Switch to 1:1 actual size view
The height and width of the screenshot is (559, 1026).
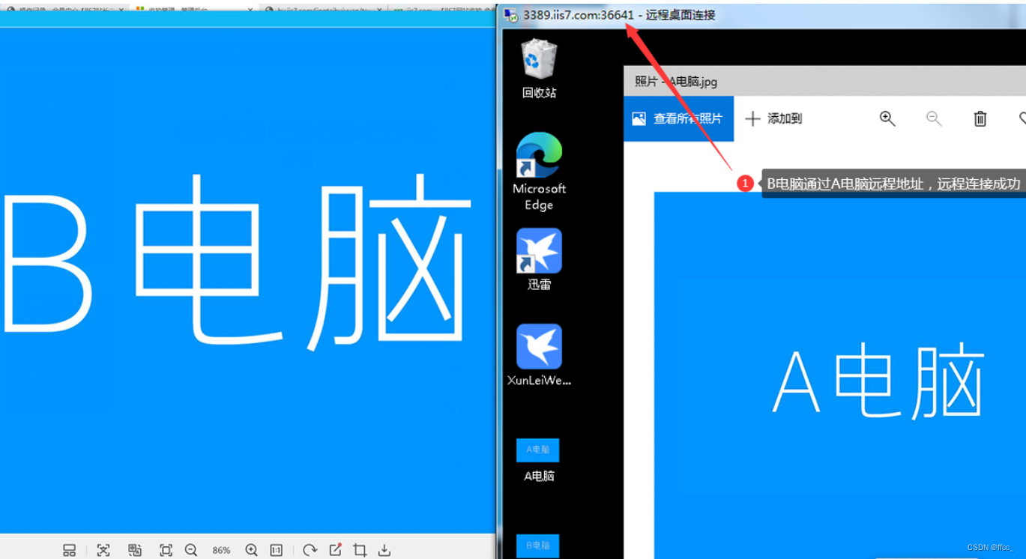point(277,550)
